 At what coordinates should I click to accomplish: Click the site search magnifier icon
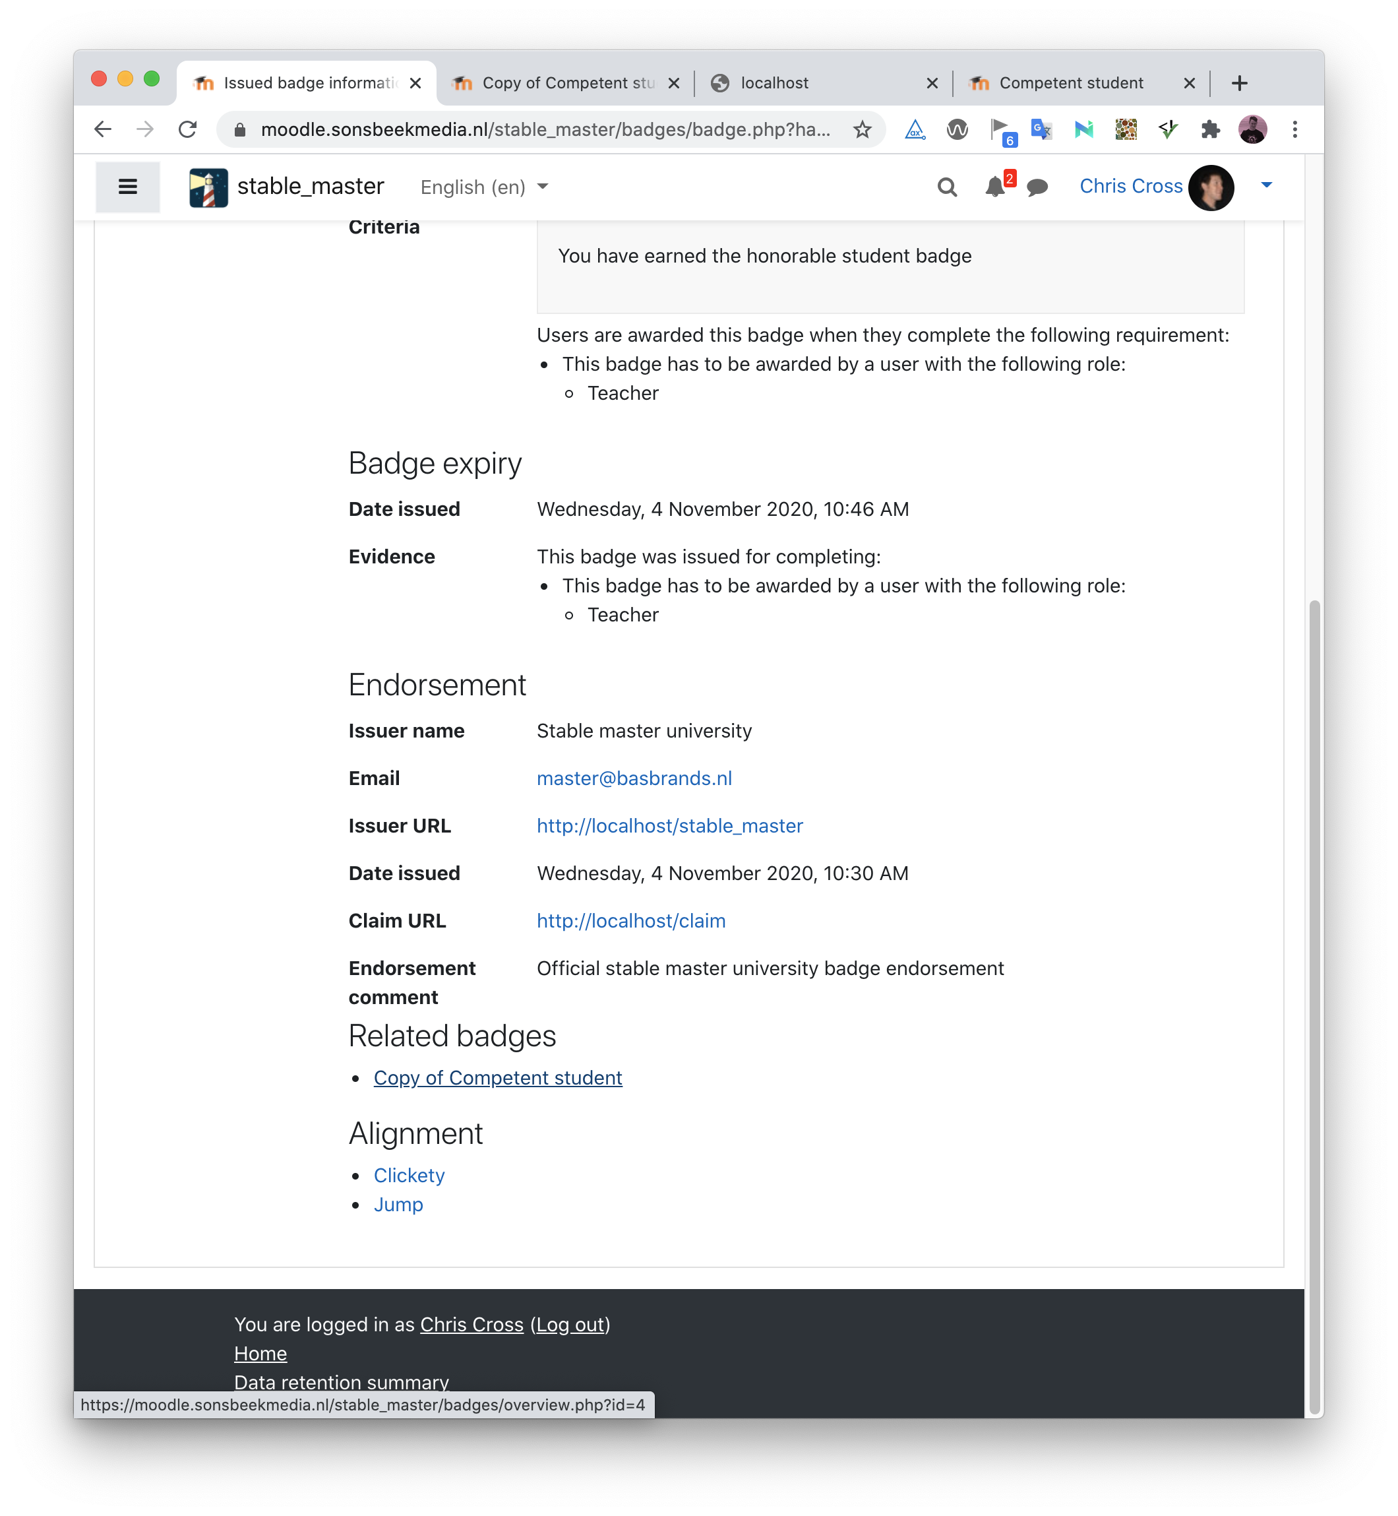pyautogui.click(x=946, y=187)
